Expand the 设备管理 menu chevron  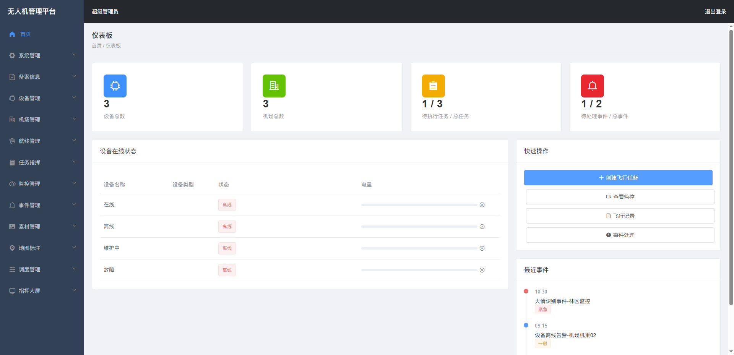[74, 98]
